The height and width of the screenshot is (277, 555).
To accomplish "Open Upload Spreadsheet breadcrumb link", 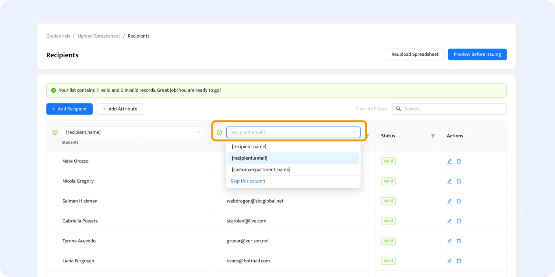I will pyautogui.click(x=99, y=36).
